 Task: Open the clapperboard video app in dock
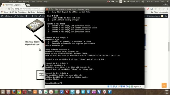(x=29, y=92)
